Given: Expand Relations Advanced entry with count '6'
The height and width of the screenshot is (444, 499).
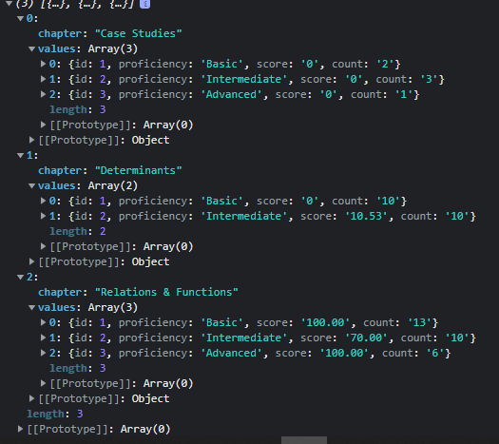Looking at the screenshot, I should click(43, 353).
